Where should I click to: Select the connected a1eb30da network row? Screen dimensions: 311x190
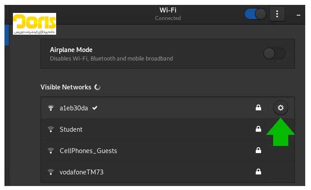click(168, 108)
